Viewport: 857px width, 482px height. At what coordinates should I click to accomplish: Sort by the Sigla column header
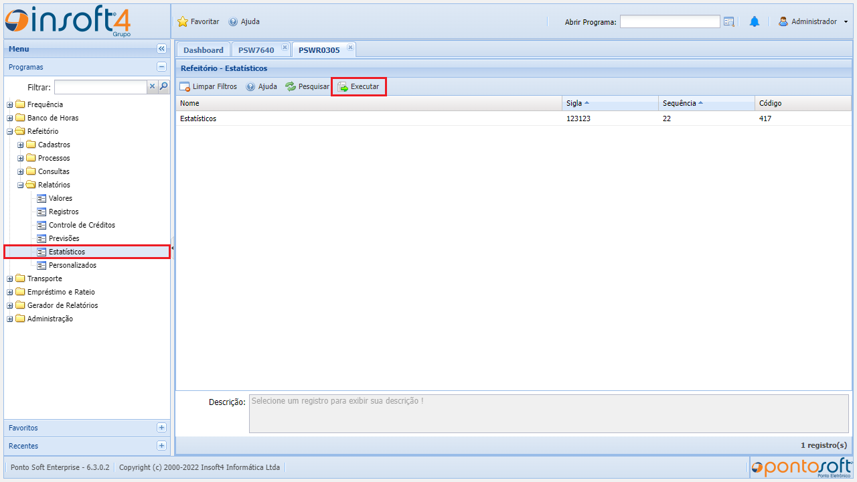(x=574, y=103)
